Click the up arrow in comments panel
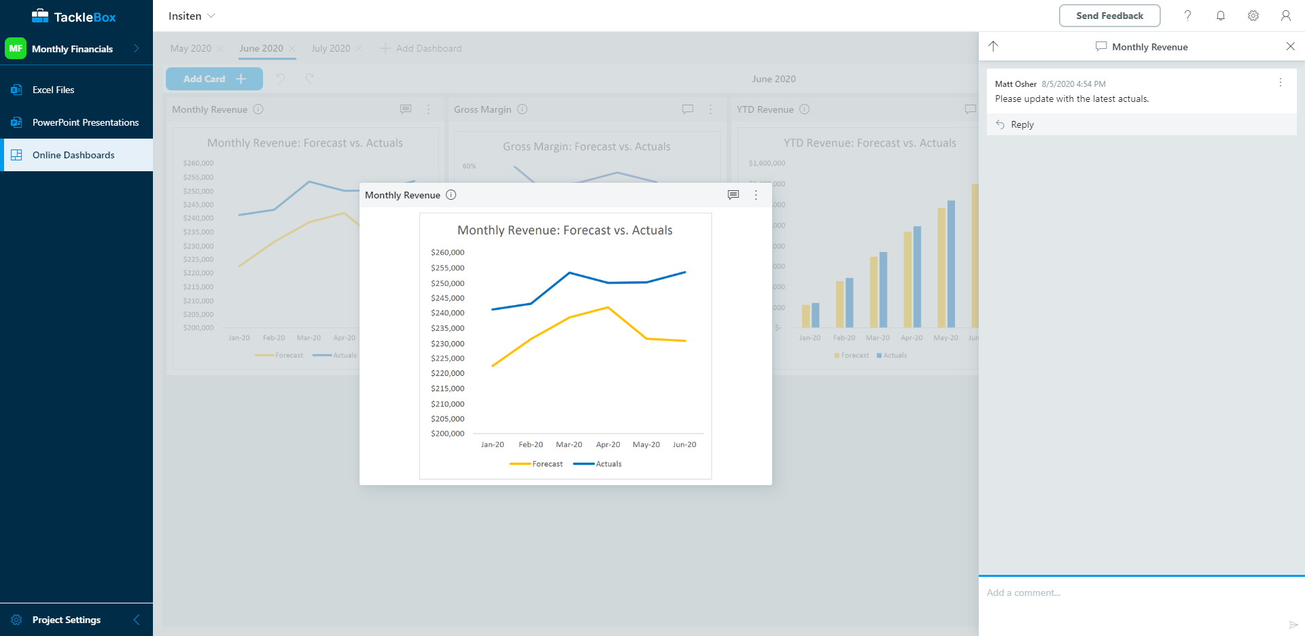Screen dimensions: 1305x636 [994, 46]
